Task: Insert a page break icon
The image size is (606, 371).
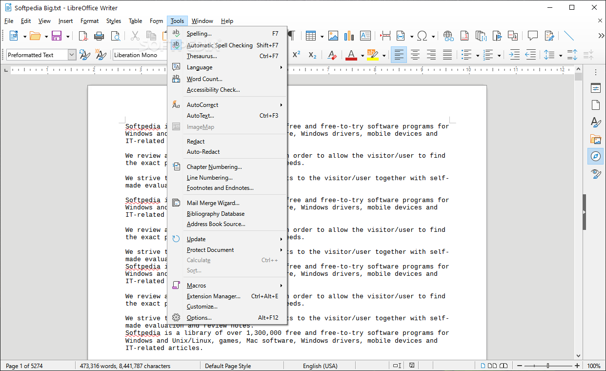Action: [385, 36]
